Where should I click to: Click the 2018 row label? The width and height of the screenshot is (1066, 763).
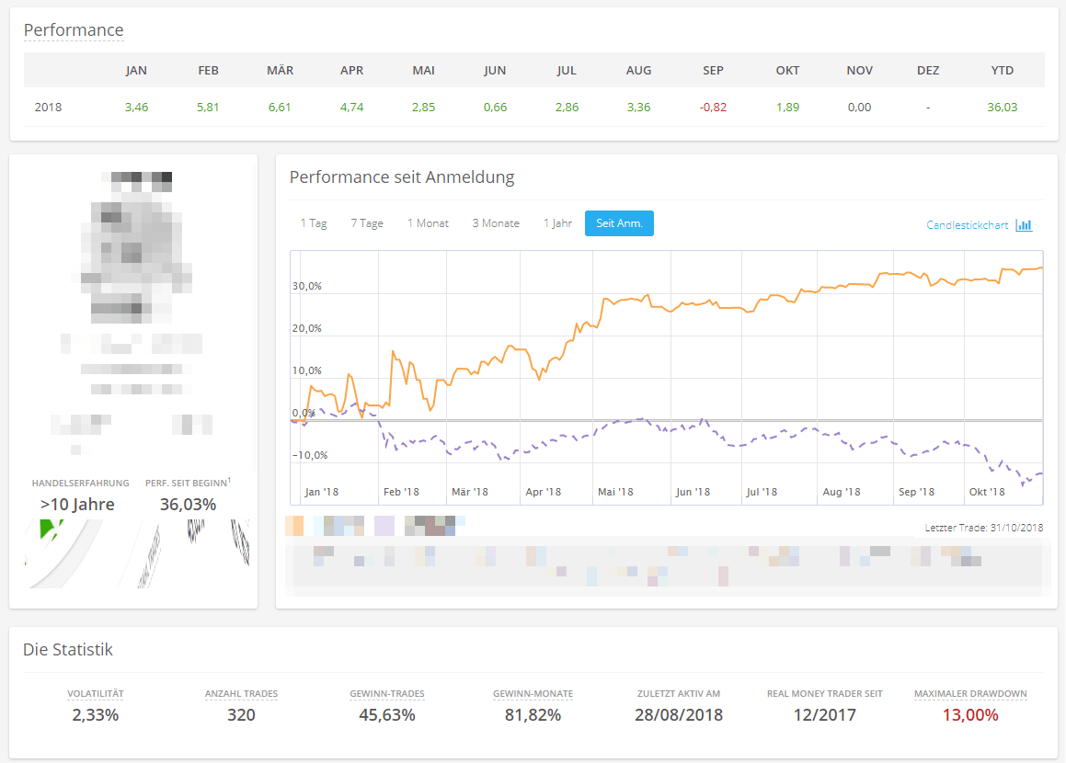click(48, 108)
